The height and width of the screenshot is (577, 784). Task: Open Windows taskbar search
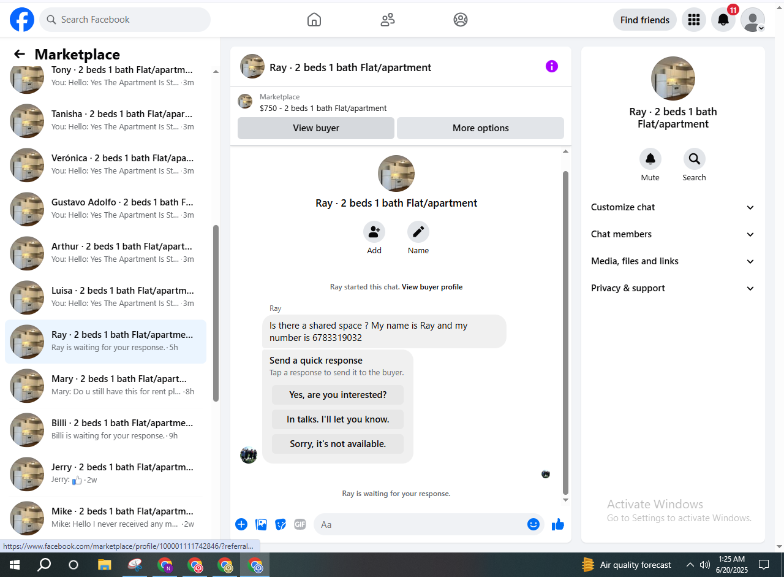tap(44, 565)
